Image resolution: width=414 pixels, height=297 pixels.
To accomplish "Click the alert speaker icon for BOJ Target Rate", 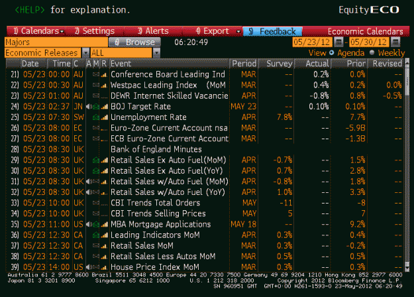I will [x=89, y=107].
